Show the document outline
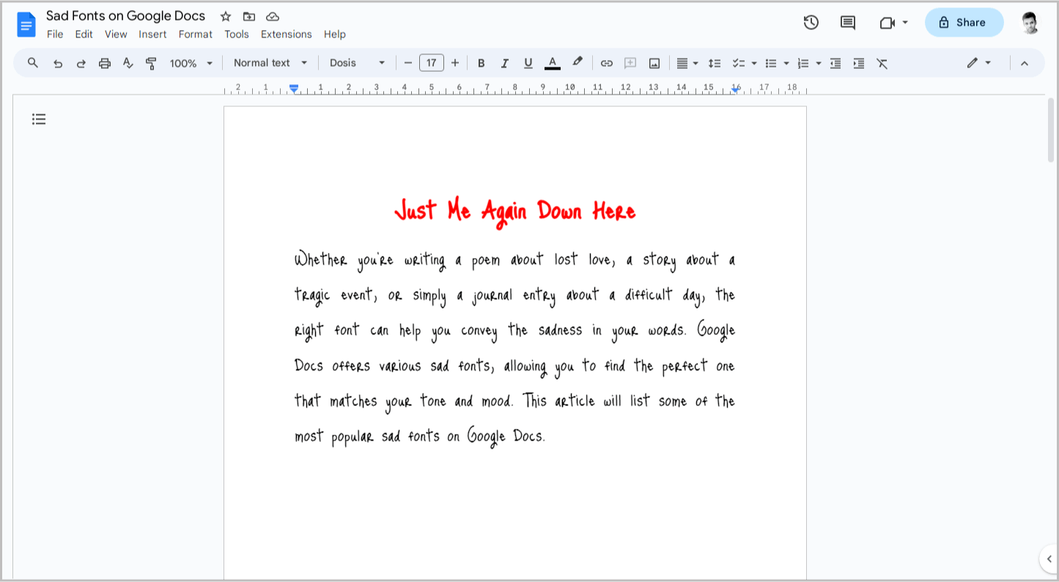Screen dimensions: 1059x582 tap(39, 119)
